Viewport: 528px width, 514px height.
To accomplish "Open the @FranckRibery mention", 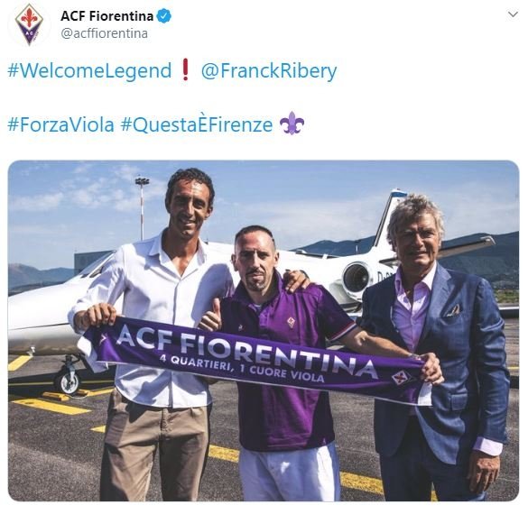I will click(269, 71).
